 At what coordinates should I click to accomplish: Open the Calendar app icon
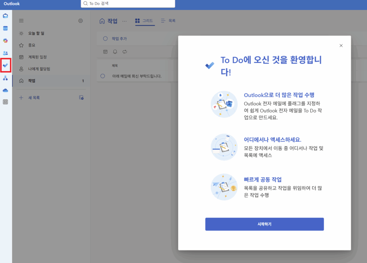tap(5, 28)
